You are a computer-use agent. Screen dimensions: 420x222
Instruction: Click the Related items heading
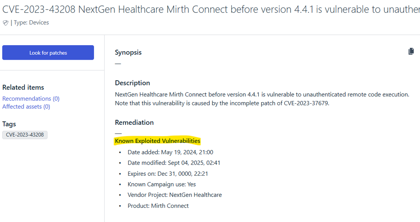pyautogui.click(x=23, y=87)
